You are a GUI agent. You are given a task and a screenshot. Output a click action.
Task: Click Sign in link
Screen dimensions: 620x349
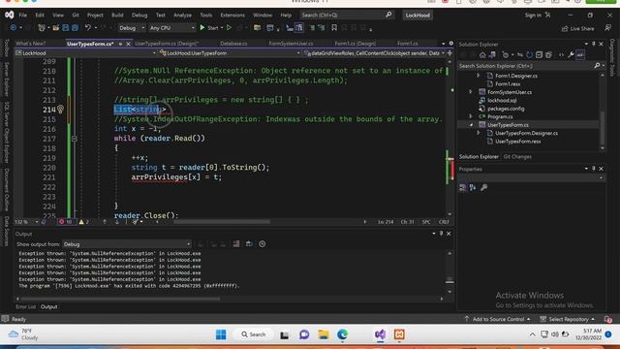(533, 16)
